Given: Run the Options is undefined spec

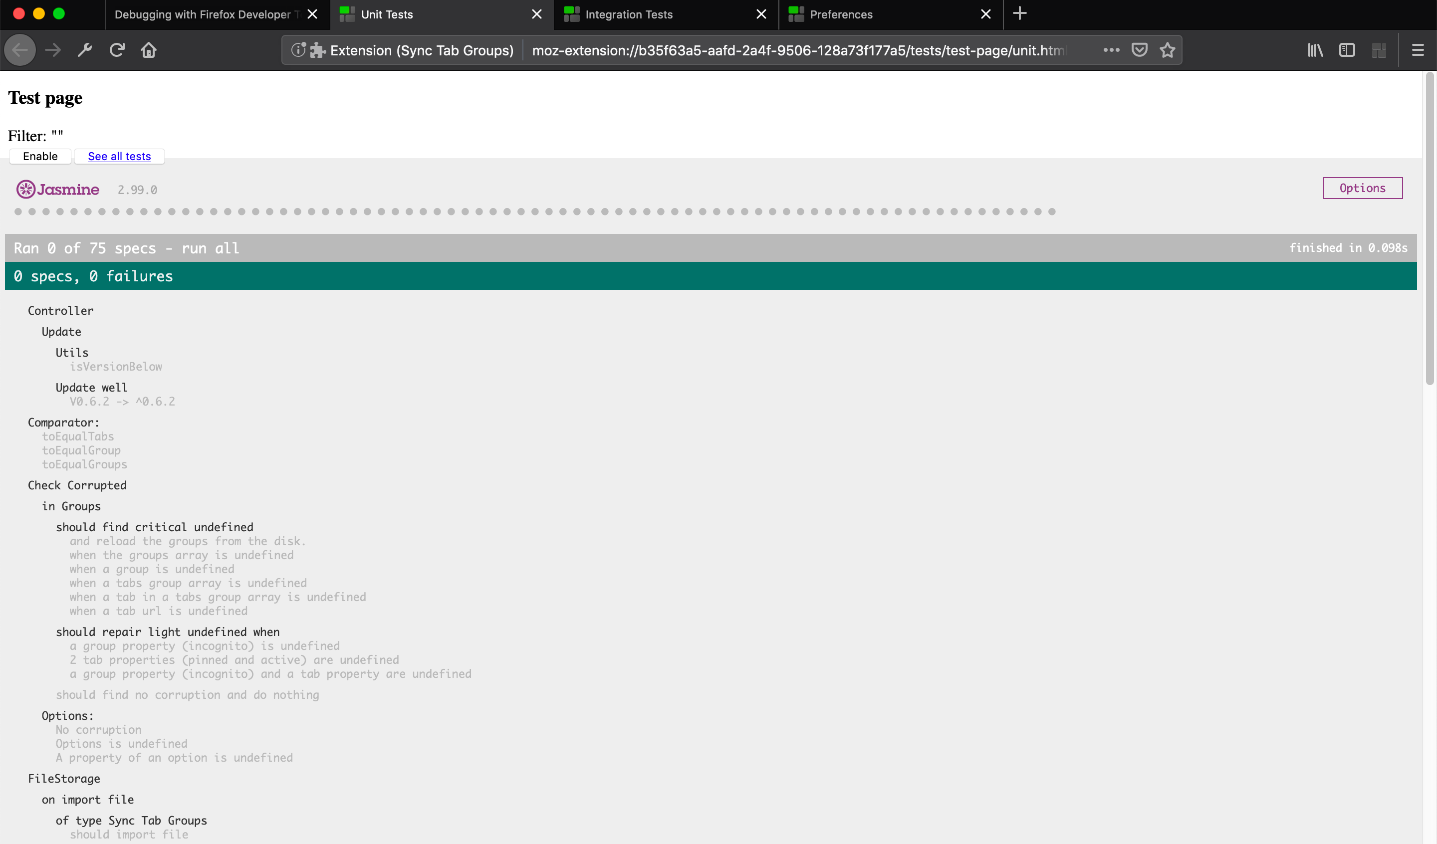Looking at the screenshot, I should point(121,744).
